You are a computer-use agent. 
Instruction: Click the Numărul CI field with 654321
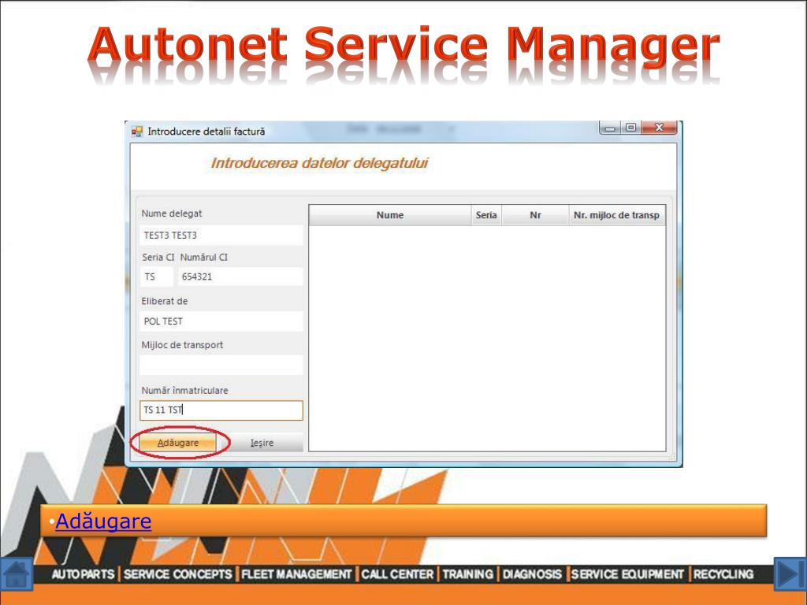point(240,277)
